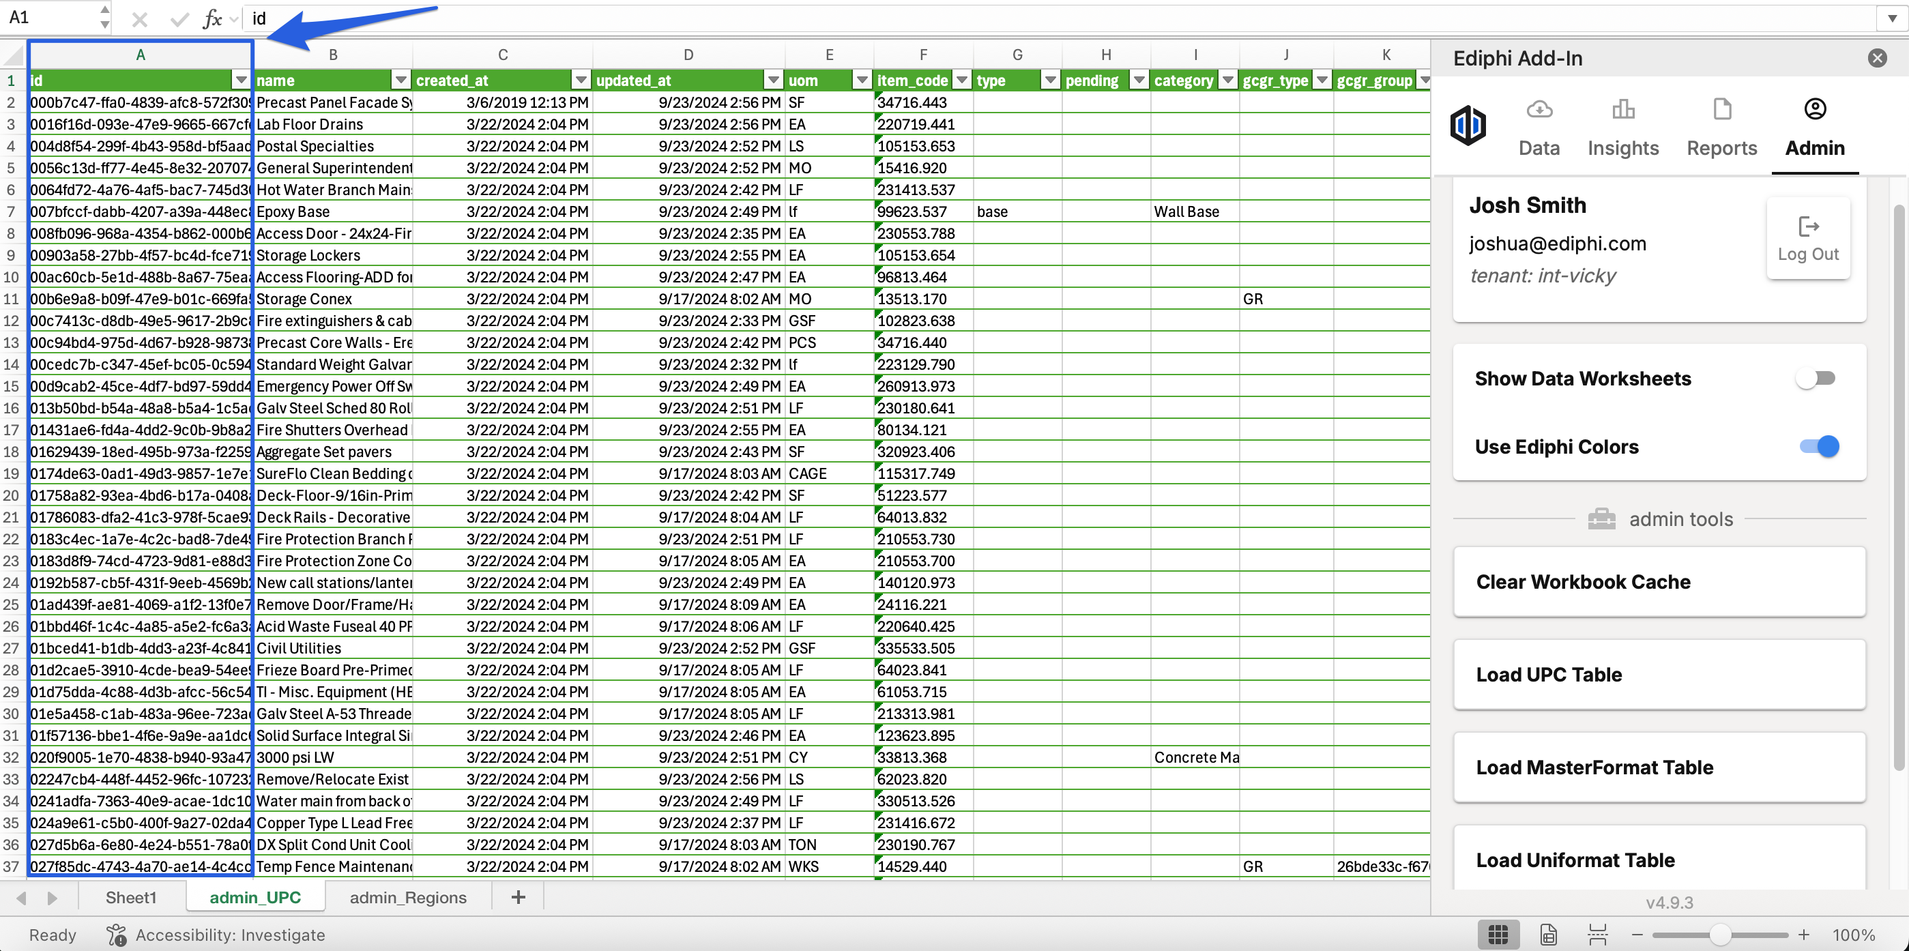
Task: Switch to Page Layout view icon
Action: click(x=1548, y=935)
